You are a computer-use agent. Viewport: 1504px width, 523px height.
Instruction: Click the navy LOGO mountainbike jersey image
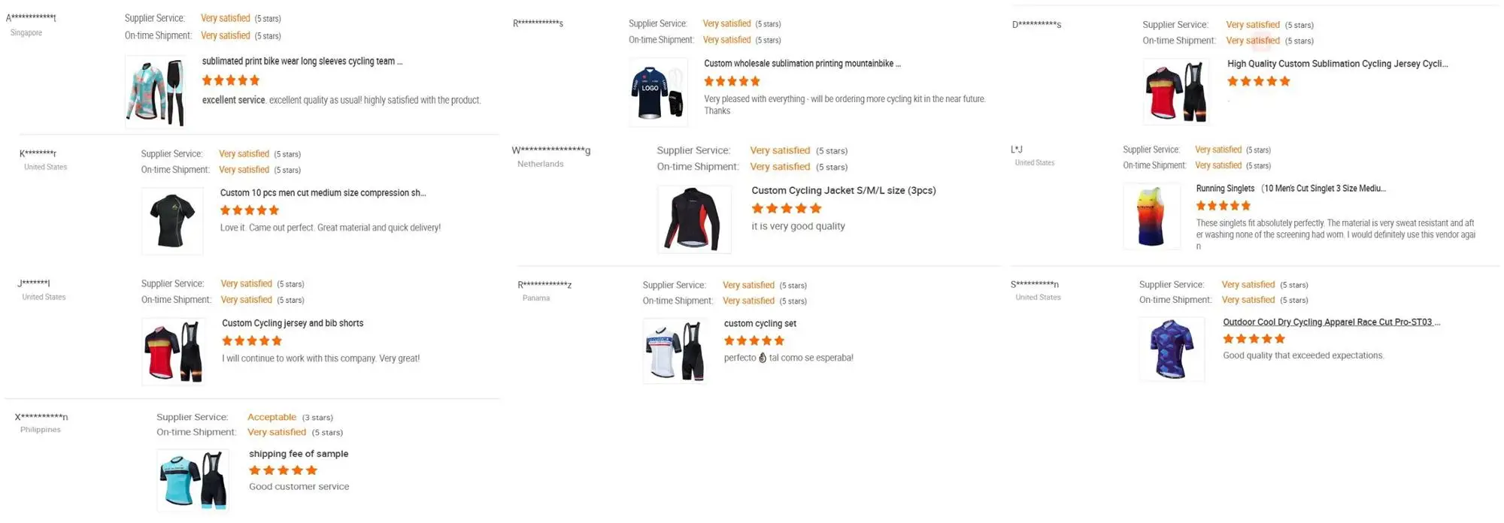click(x=658, y=92)
